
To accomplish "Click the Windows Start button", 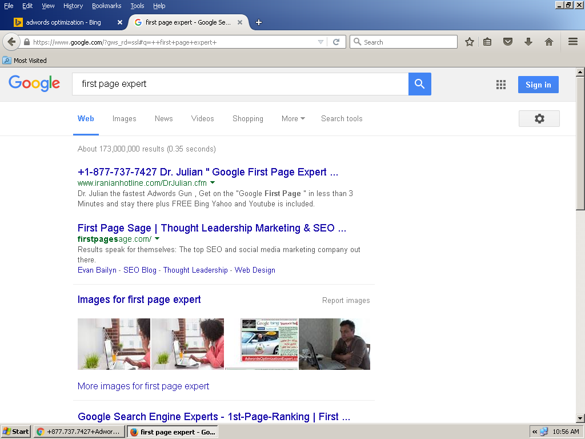I will click(x=15, y=432).
